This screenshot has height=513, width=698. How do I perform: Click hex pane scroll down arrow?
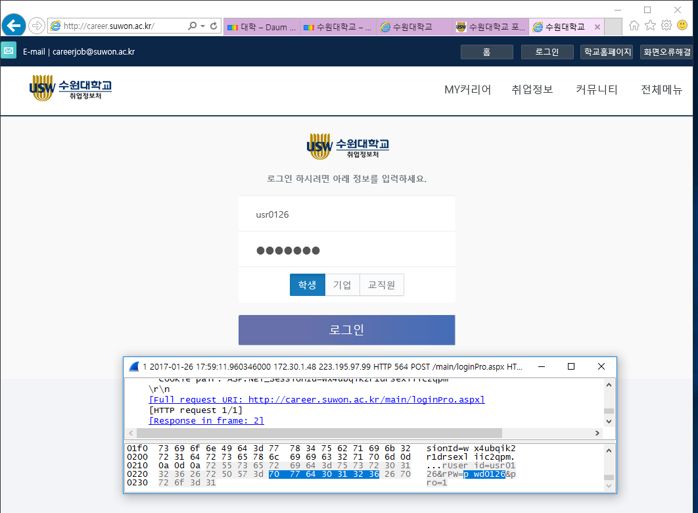point(609,486)
